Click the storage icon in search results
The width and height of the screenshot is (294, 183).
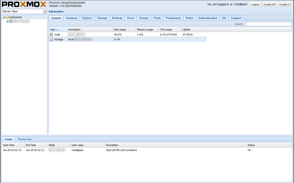tap(51, 39)
